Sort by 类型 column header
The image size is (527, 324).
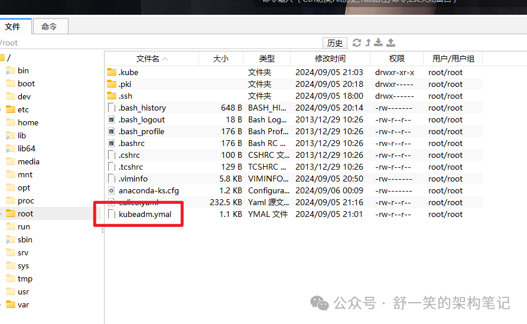pos(266,59)
